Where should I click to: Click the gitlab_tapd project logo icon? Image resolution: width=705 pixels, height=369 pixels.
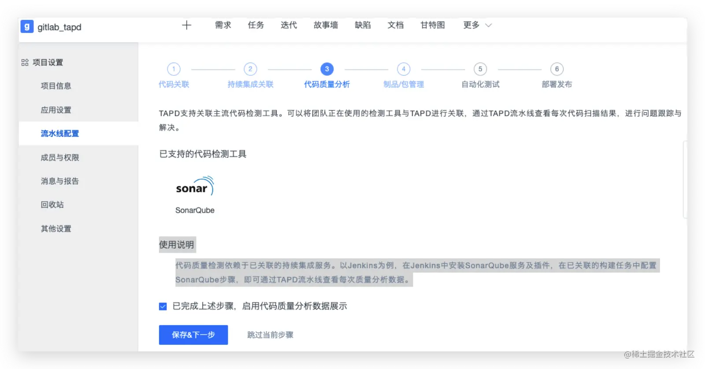click(x=27, y=27)
